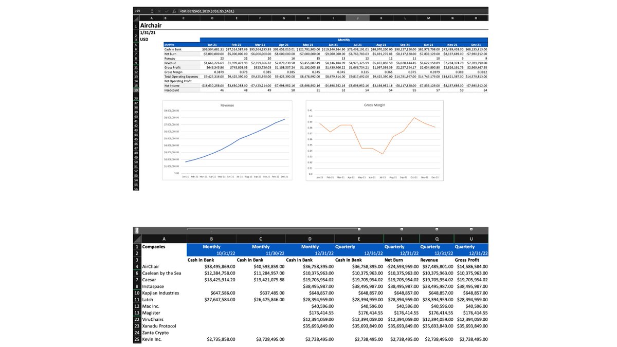Click the $37,485,801.00 Revenue cell
Viewport: 617px width, 347px height.
pyautogui.click(x=437, y=266)
